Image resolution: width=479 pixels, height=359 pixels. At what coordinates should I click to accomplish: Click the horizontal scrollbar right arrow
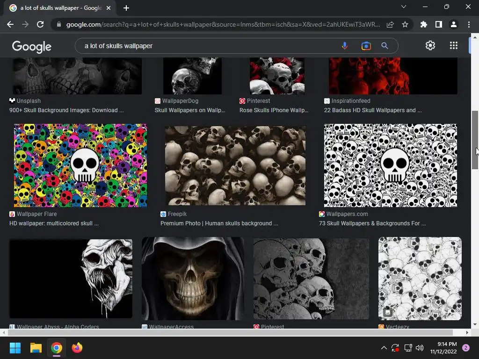[x=467, y=332]
